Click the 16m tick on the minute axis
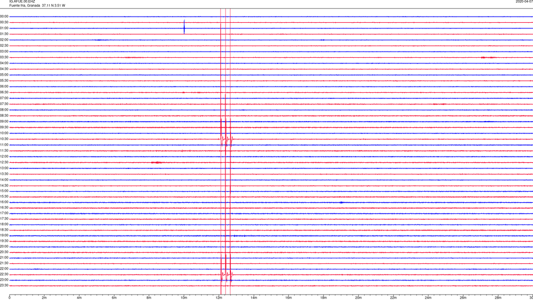Image resolution: width=533 pixels, height=300 pixels. (289, 298)
